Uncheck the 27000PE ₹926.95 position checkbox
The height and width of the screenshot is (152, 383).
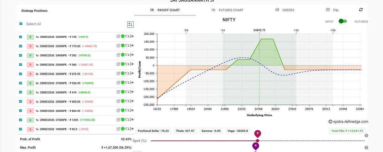pos(21,83)
